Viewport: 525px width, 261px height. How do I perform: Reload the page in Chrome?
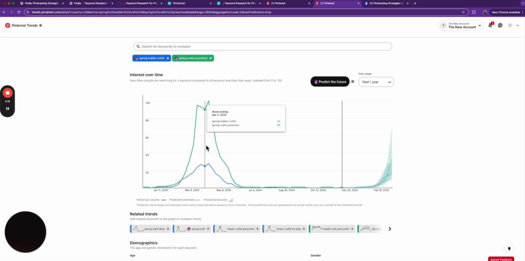point(19,12)
